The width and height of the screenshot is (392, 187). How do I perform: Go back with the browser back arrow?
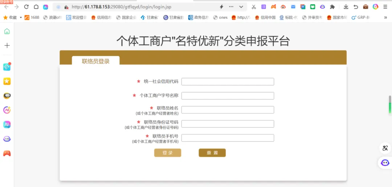[x=7, y=7]
